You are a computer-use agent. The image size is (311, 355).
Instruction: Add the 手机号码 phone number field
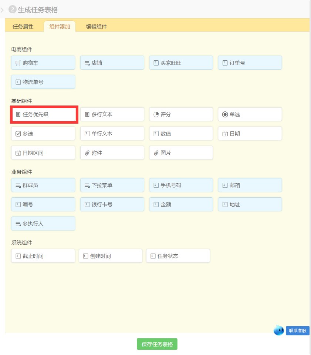coord(181,185)
